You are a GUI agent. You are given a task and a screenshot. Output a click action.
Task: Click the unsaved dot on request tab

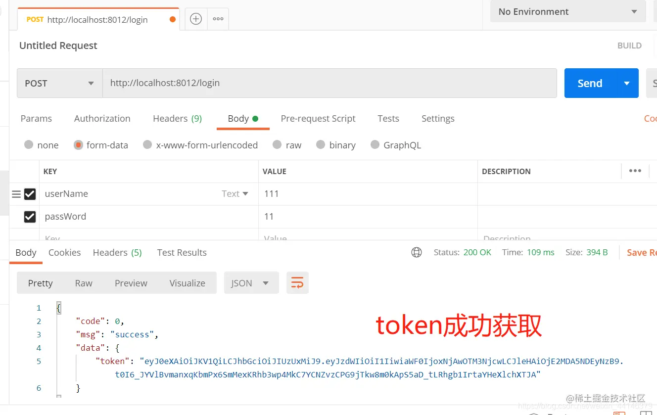tap(173, 20)
